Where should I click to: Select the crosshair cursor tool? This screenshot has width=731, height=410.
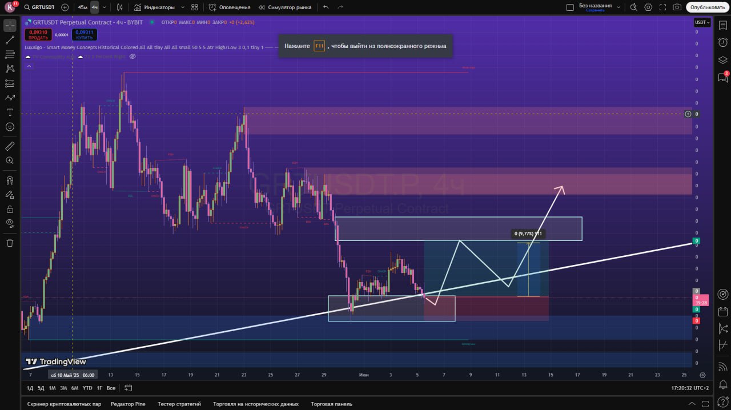pos(10,26)
